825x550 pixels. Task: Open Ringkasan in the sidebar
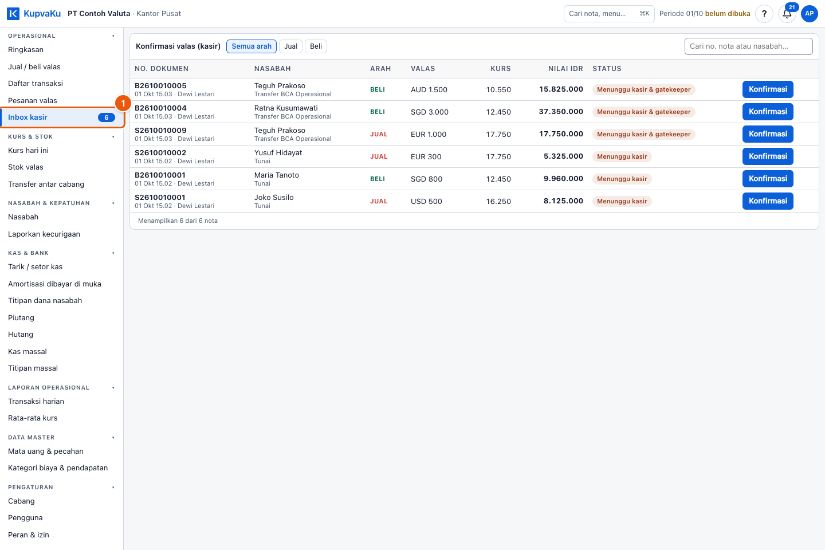61,50
